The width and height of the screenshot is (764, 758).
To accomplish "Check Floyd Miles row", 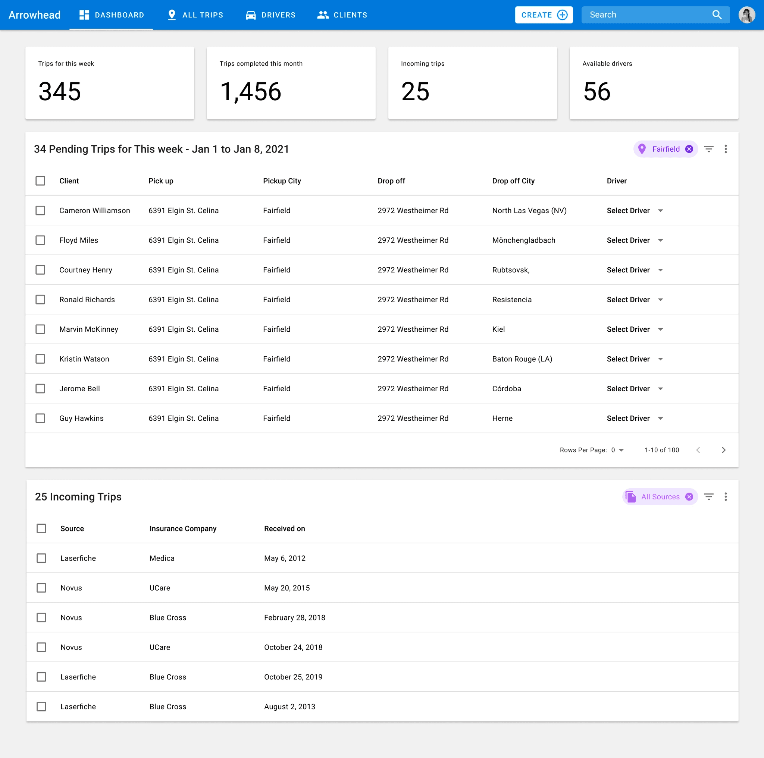I will click(40, 240).
